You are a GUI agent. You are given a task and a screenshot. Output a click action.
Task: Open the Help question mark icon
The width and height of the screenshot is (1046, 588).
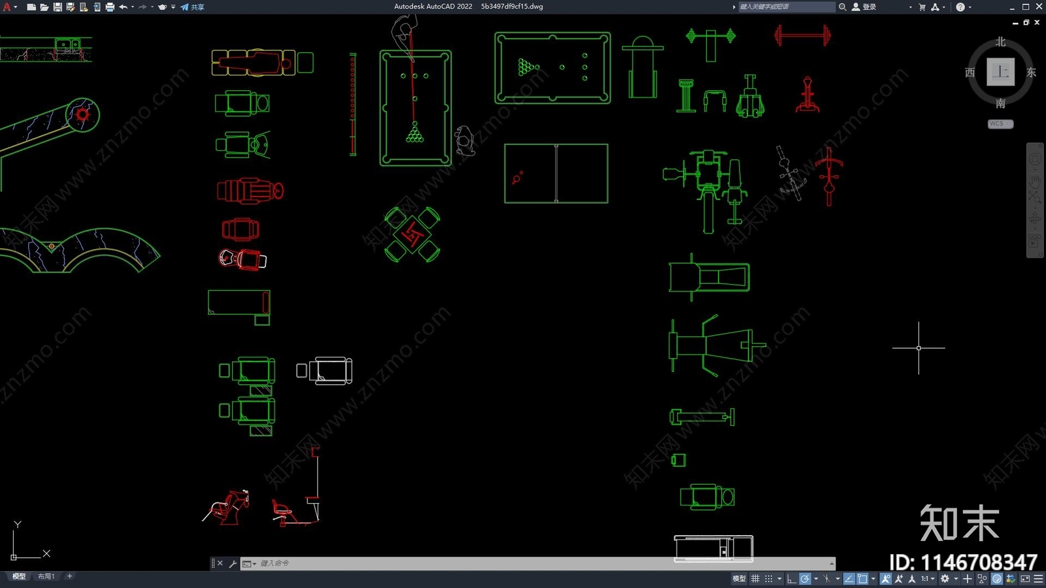click(960, 7)
